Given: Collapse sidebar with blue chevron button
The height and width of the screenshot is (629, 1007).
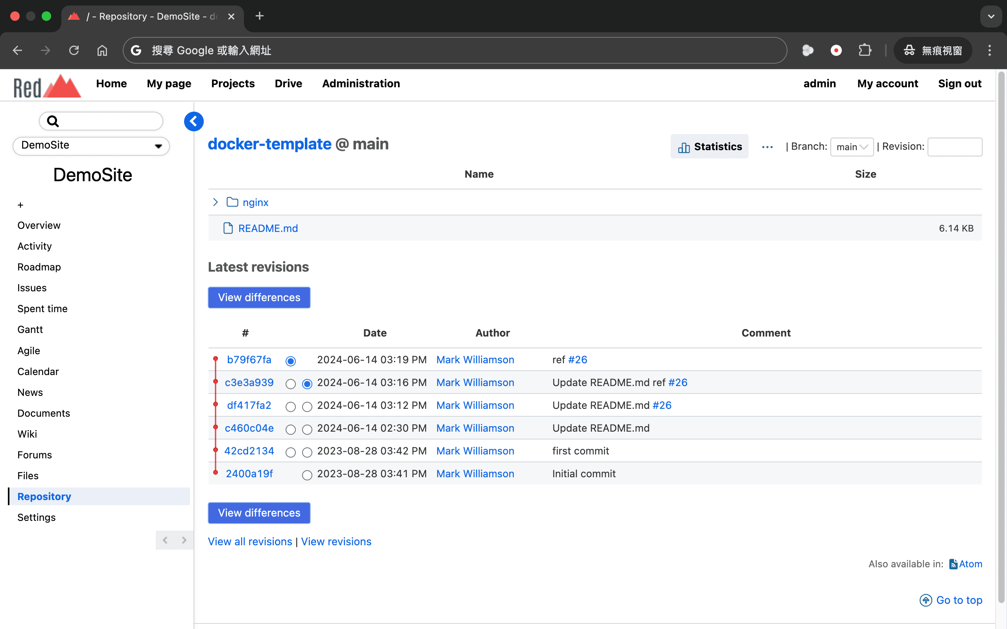Looking at the screenshot, I should pos(194,121).
